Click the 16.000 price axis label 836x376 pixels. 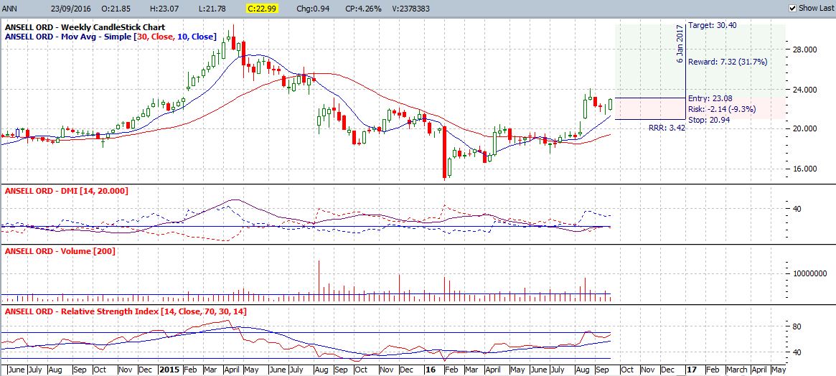pos(806,169)
